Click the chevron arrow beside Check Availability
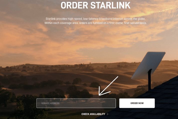 coord(107,114)
